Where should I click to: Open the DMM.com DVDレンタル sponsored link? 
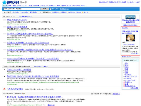tap(28, 43)
